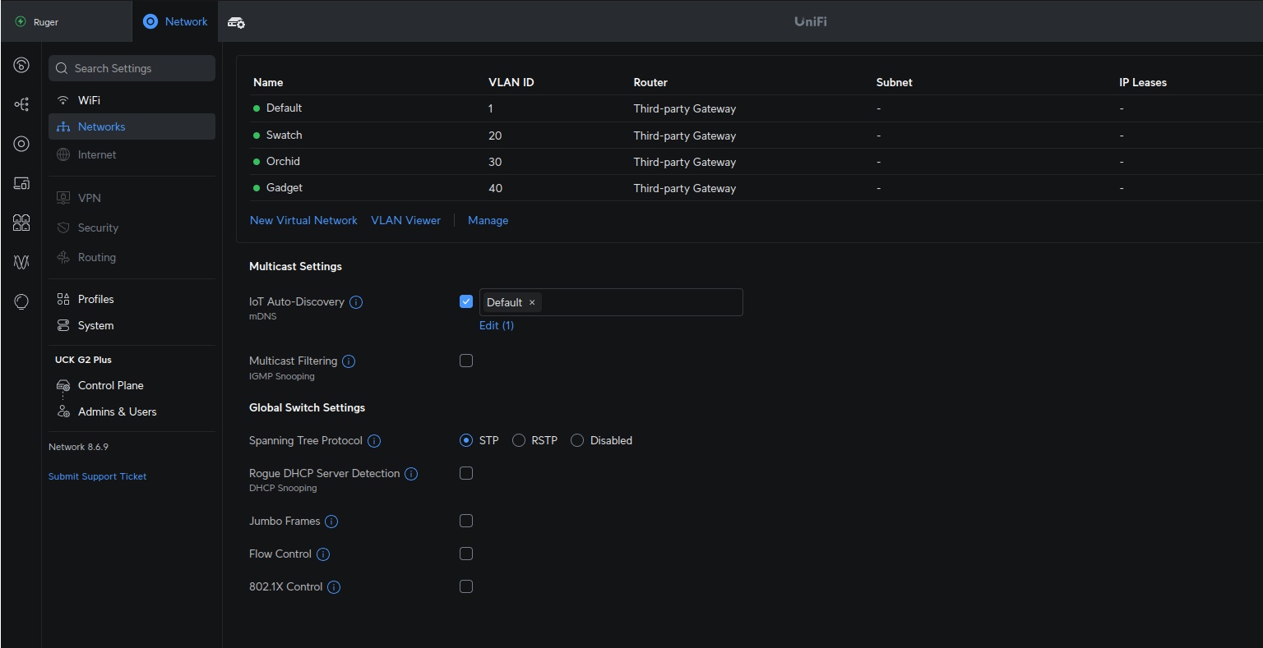Select the RSTP radio option
Screen dimensions: 1263x648
[x=519, y=441]
